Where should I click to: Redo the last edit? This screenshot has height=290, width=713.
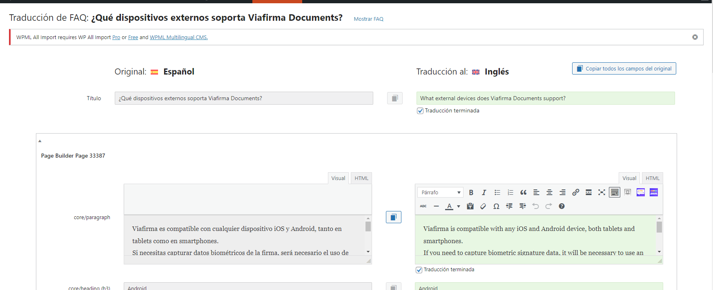click(548, 207)
